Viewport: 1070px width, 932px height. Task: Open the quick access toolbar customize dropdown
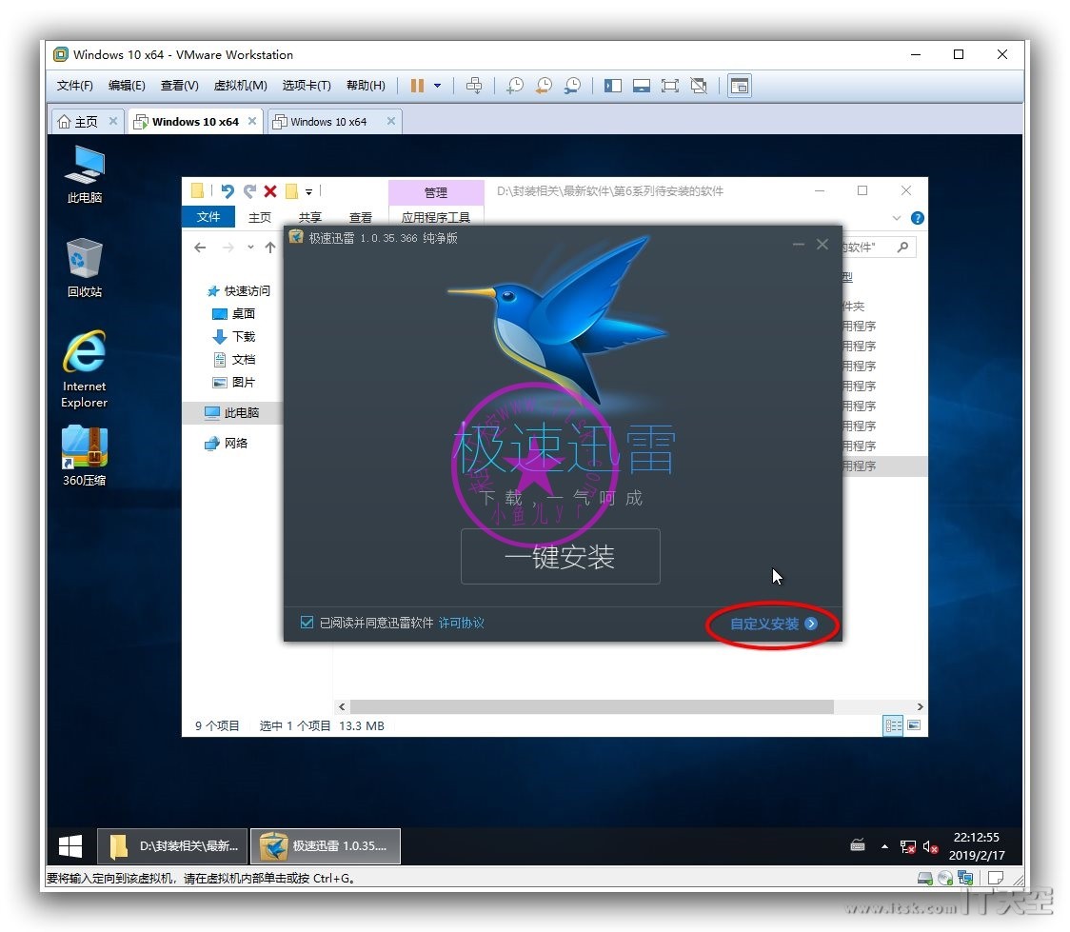(x=308, y=191)
